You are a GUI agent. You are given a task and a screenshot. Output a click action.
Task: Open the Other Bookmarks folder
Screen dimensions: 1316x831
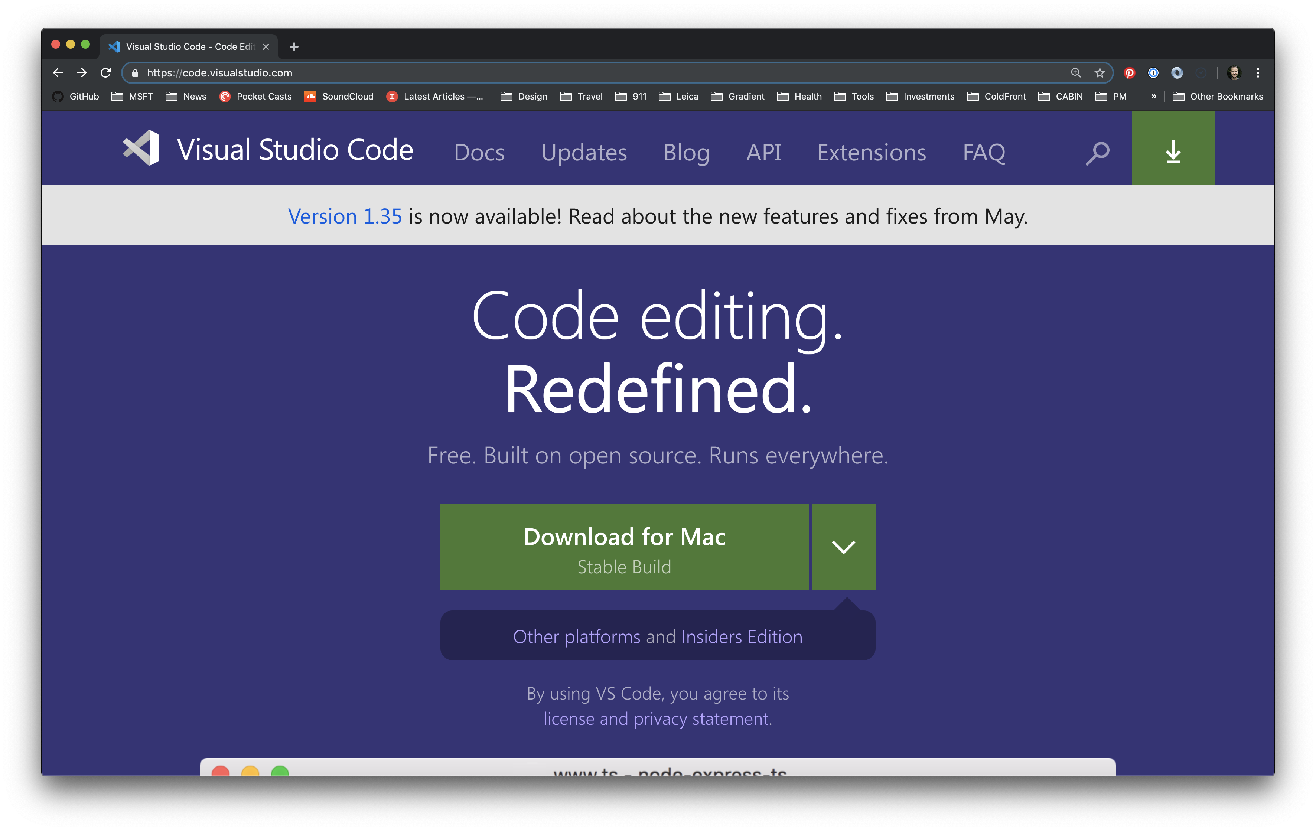pos(1218,97)
